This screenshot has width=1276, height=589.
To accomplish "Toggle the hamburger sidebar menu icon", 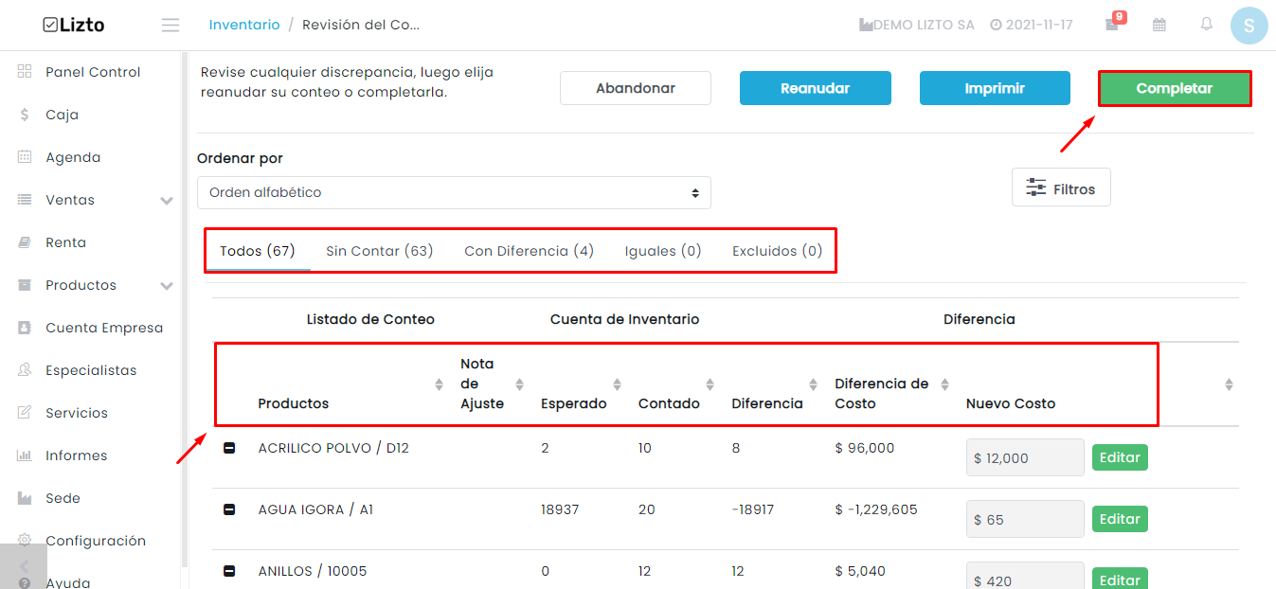I will 171,26.
